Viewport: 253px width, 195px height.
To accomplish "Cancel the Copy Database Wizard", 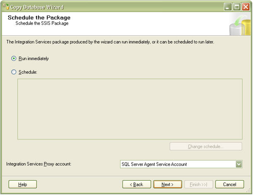I will point(229,184).
